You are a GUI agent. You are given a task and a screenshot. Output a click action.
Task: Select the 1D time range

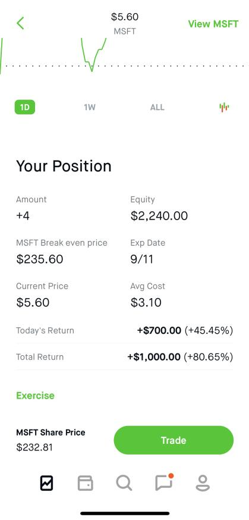click(25, 107)
